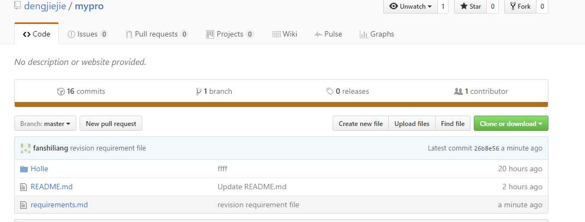Open the Graphs tab
Viewport: 585px width, 222px height.
[377, 34]
